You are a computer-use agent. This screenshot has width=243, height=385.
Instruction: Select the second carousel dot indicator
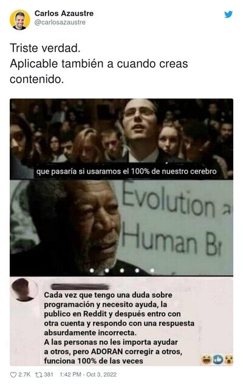coord(107,270)
